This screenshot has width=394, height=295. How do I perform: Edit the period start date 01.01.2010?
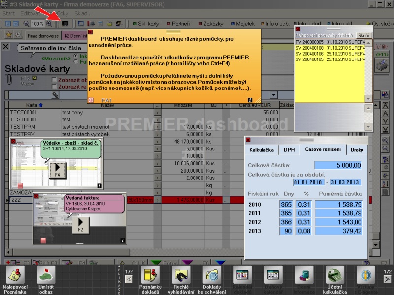(308, 182)
